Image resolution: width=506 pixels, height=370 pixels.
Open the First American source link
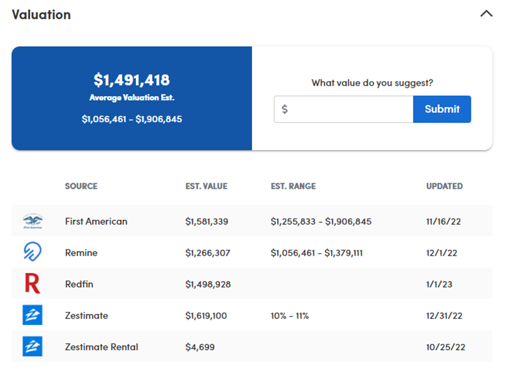point(96,221)
